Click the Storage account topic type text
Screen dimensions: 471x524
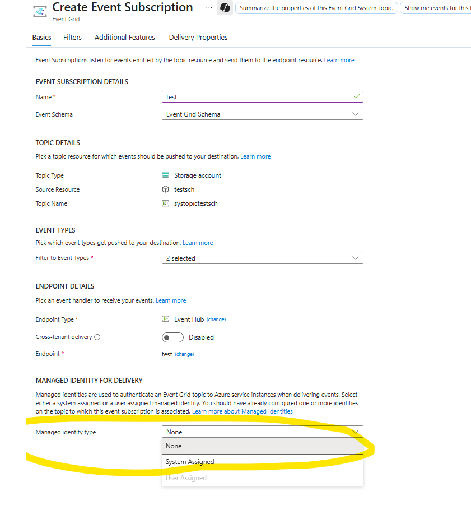click(198, 175)
